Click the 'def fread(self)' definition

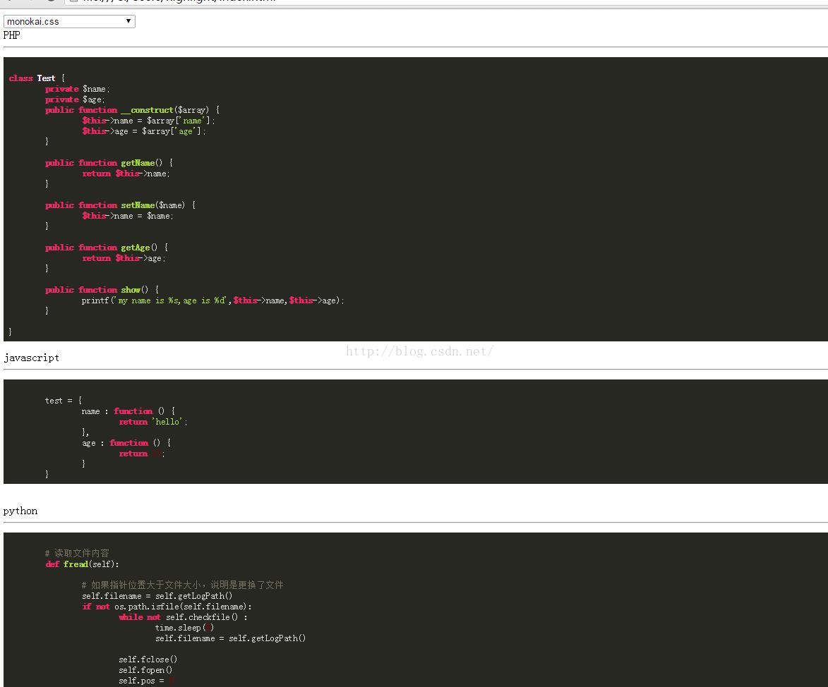[82, 564]
